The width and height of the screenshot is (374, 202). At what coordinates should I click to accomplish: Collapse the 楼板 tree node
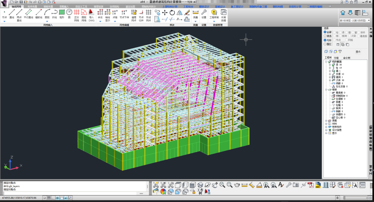326,89
